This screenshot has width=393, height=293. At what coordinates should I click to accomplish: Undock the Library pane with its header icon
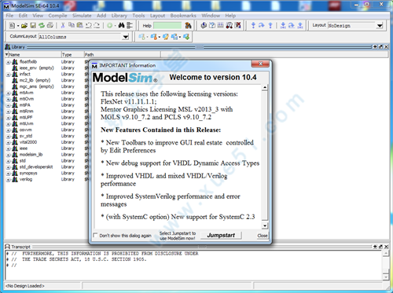click(380, 47)
